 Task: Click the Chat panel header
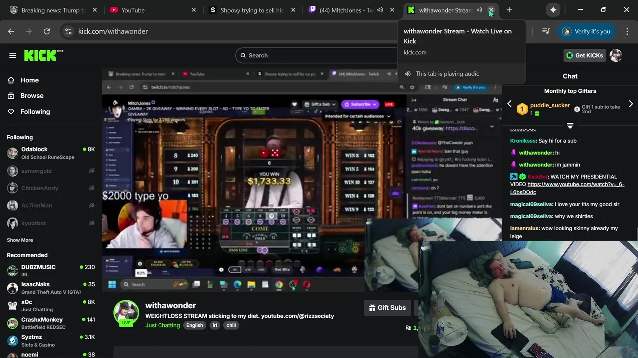click(x=570, y=76)
